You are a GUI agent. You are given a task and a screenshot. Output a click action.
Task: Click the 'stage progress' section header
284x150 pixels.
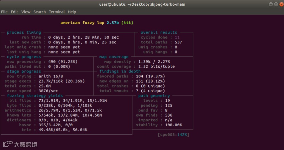24,71
